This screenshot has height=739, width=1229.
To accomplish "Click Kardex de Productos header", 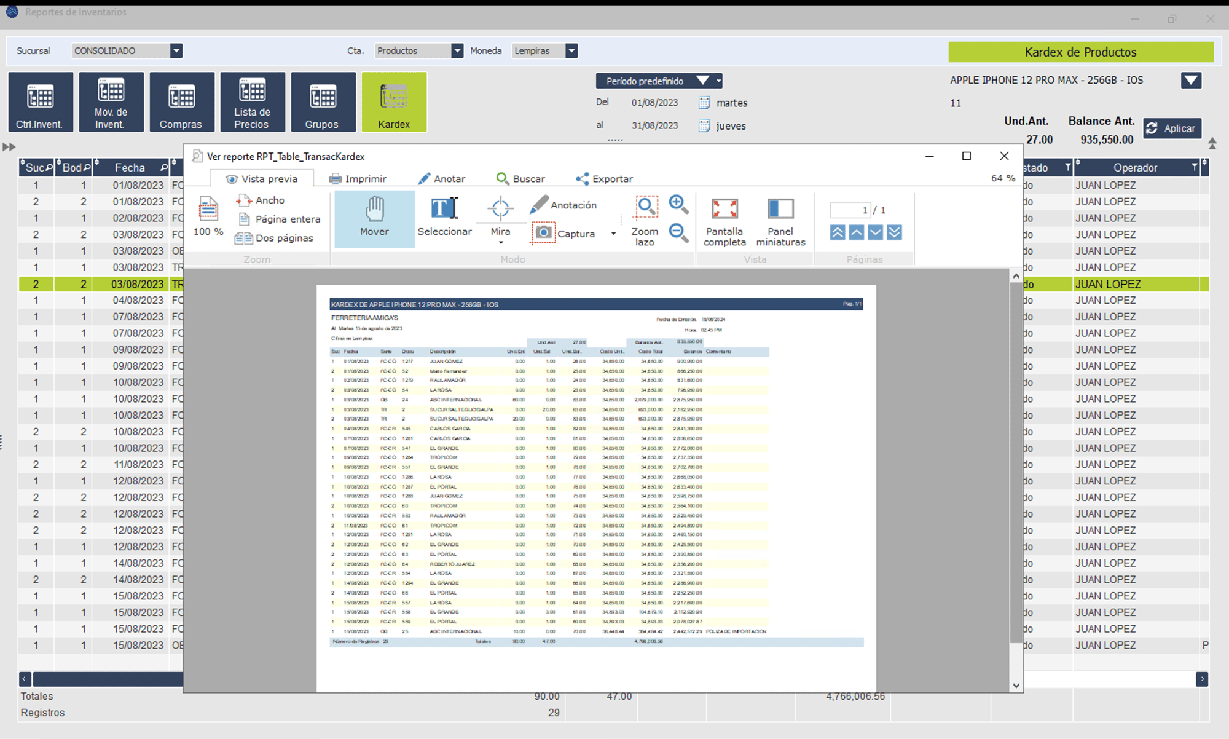I will coord(1081,52).
